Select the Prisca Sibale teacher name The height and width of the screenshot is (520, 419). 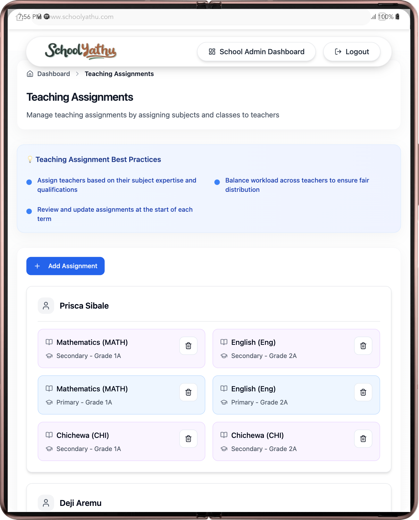pos(84,306)
